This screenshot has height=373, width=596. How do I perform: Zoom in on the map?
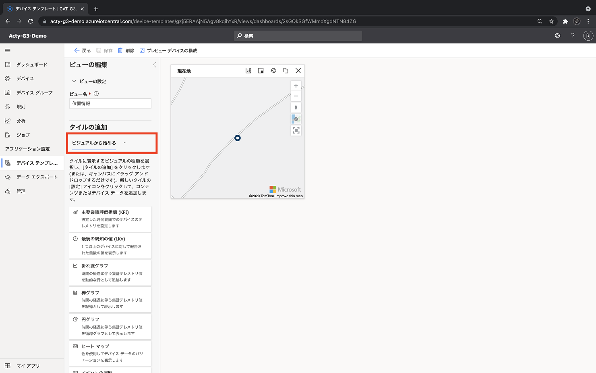296,86
